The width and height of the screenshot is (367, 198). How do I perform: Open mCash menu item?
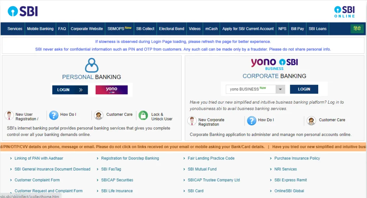pos(211,29)
